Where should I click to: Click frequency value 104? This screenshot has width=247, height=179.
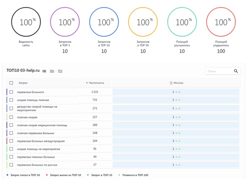(95, 141)
